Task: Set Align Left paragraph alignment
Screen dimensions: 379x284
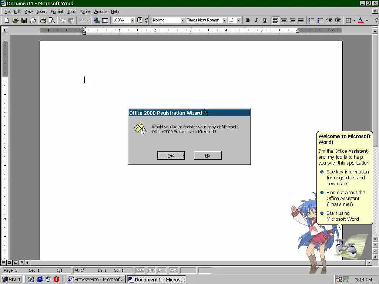Action: (275, 20)
